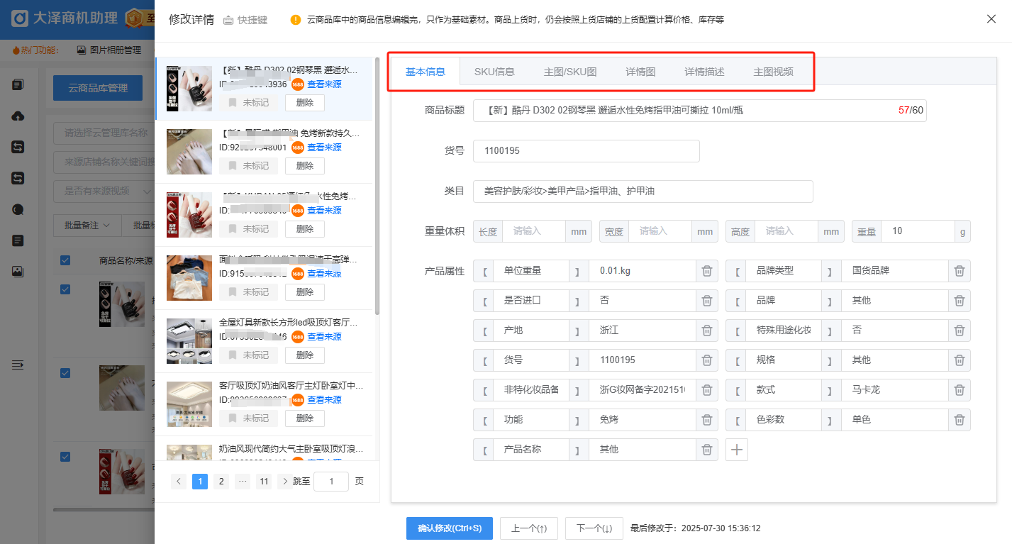Remove the 色彩数 单色 attribute
Screen dimensions: 1012x544
click(960, 420)
